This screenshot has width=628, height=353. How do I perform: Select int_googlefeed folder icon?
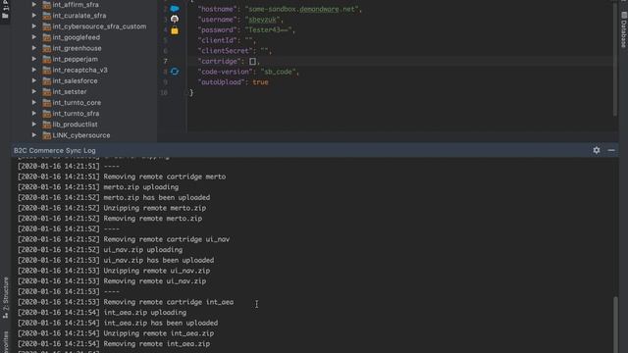(x=46, y=37)
